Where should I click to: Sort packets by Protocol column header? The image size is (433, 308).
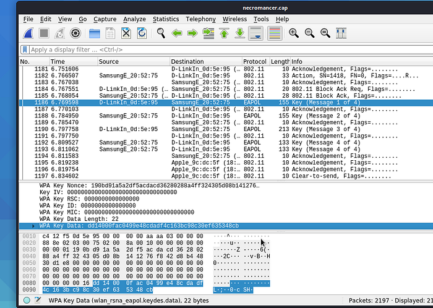254,62
